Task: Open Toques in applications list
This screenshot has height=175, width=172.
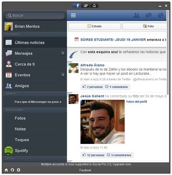Action: 35,140
